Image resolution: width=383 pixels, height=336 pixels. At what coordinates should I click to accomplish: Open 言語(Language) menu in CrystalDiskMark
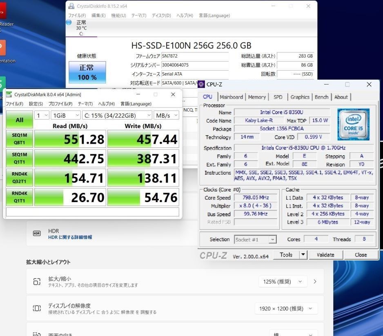136,104
